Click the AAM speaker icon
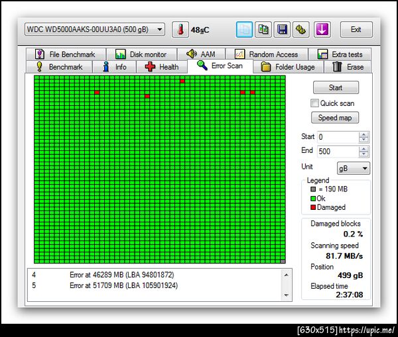Viewport: 398px width, 337px height. pos(192,54)
